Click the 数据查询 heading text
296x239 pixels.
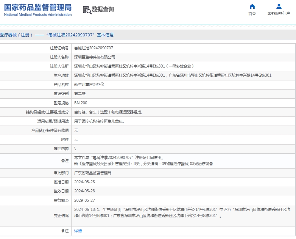coord(103,9)
